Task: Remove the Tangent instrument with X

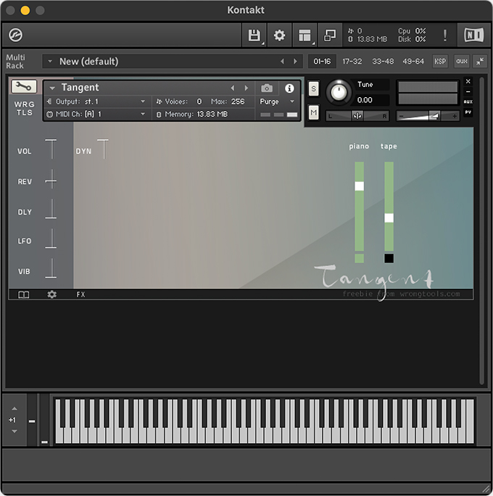Action: pyautogui.click(x=468, y=81)
